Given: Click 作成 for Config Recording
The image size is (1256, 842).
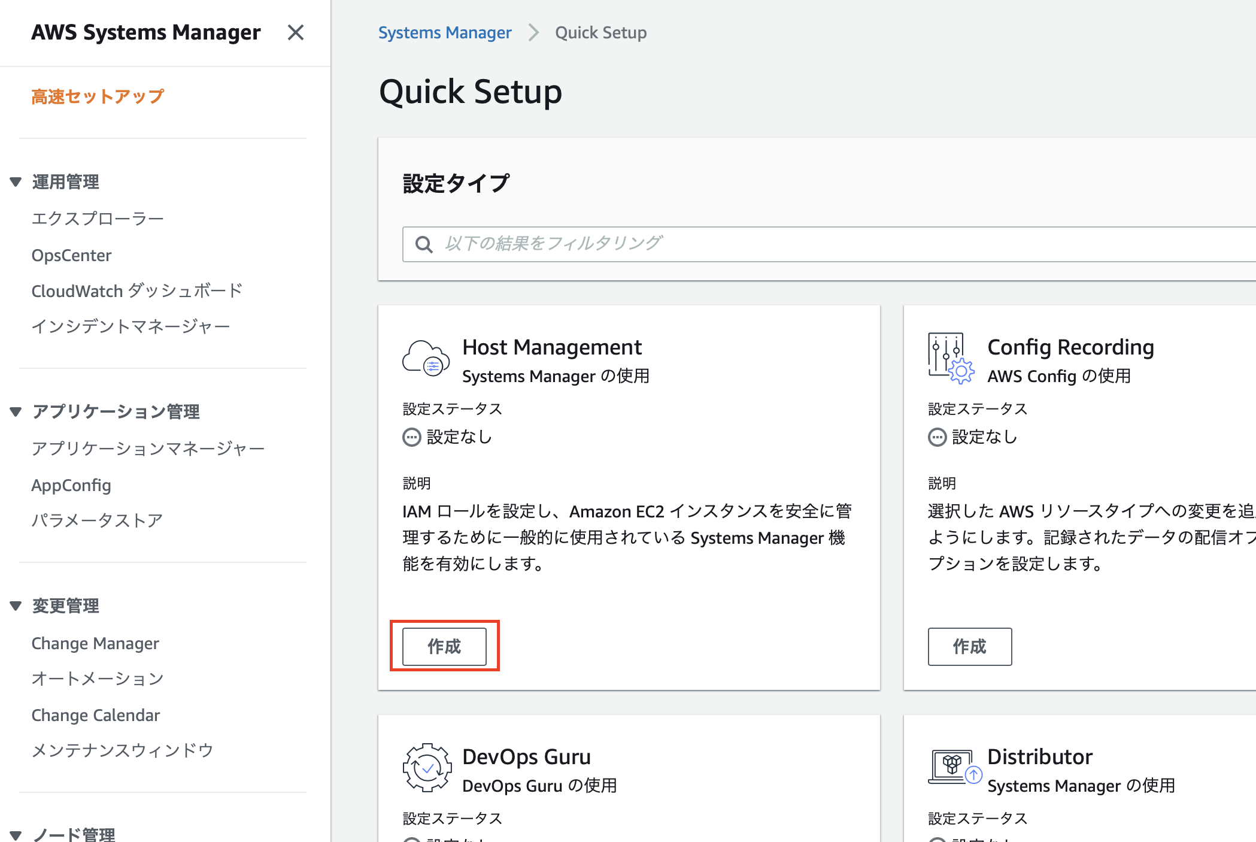Looking at the screenshot, I should [969, 646].
